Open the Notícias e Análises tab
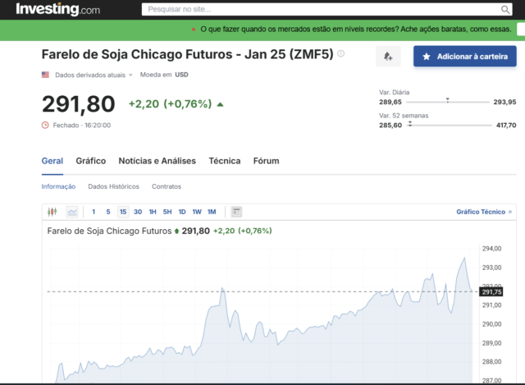 coord(157,161)
